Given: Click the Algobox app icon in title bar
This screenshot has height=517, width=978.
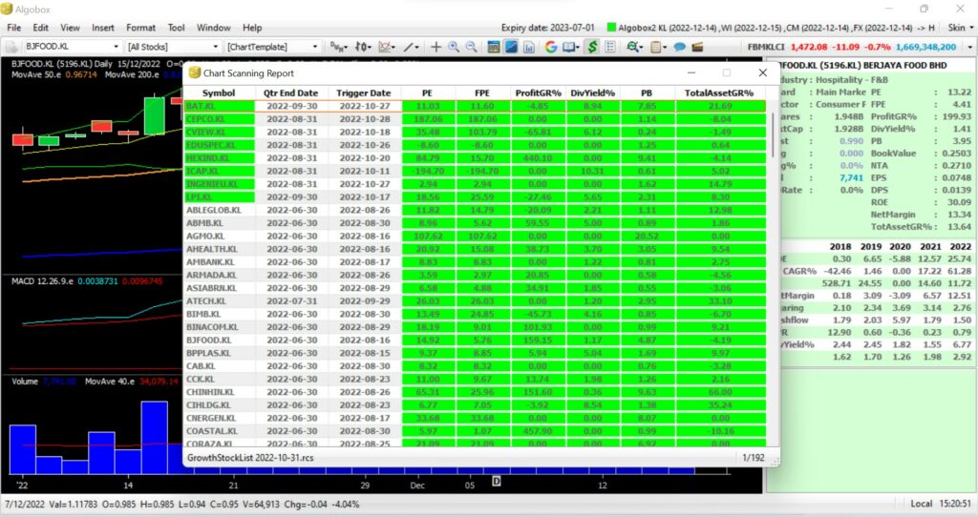Looking at the screenshot, I should 7,9.
